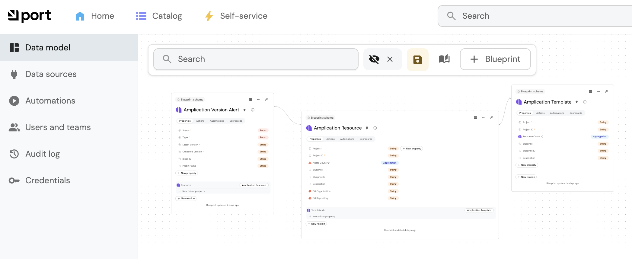Collapse the Application Resource blueprint card
The width and height of the screenshot is (632, 259).
pyautogui.click(x=491, y=118)
